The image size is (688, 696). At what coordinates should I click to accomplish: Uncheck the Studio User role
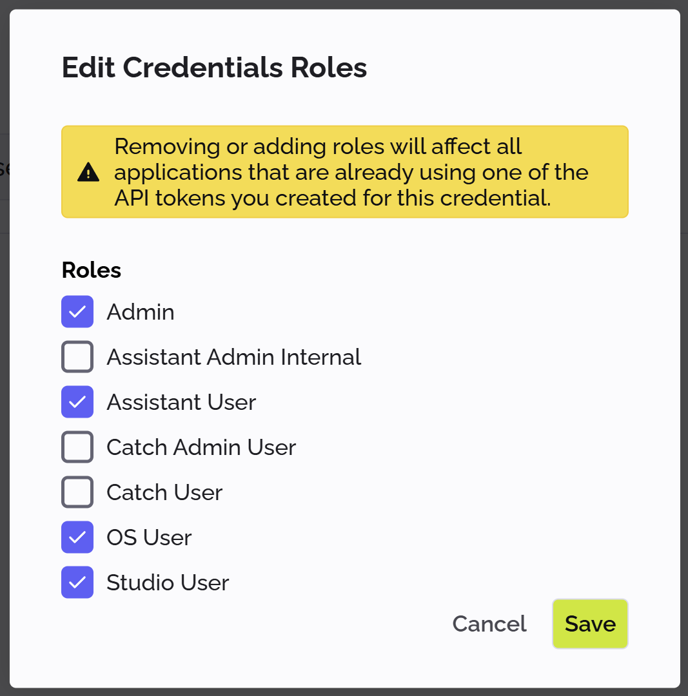77,582
